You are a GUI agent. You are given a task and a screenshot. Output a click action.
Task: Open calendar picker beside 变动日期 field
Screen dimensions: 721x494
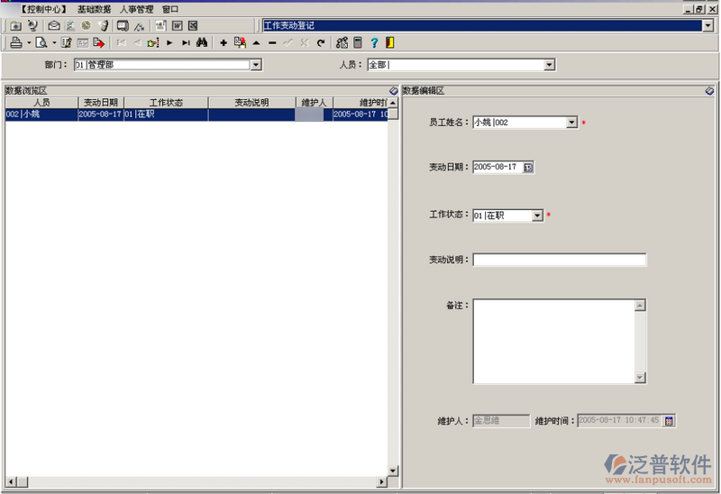pyautogui.click(x=528, y=167)
